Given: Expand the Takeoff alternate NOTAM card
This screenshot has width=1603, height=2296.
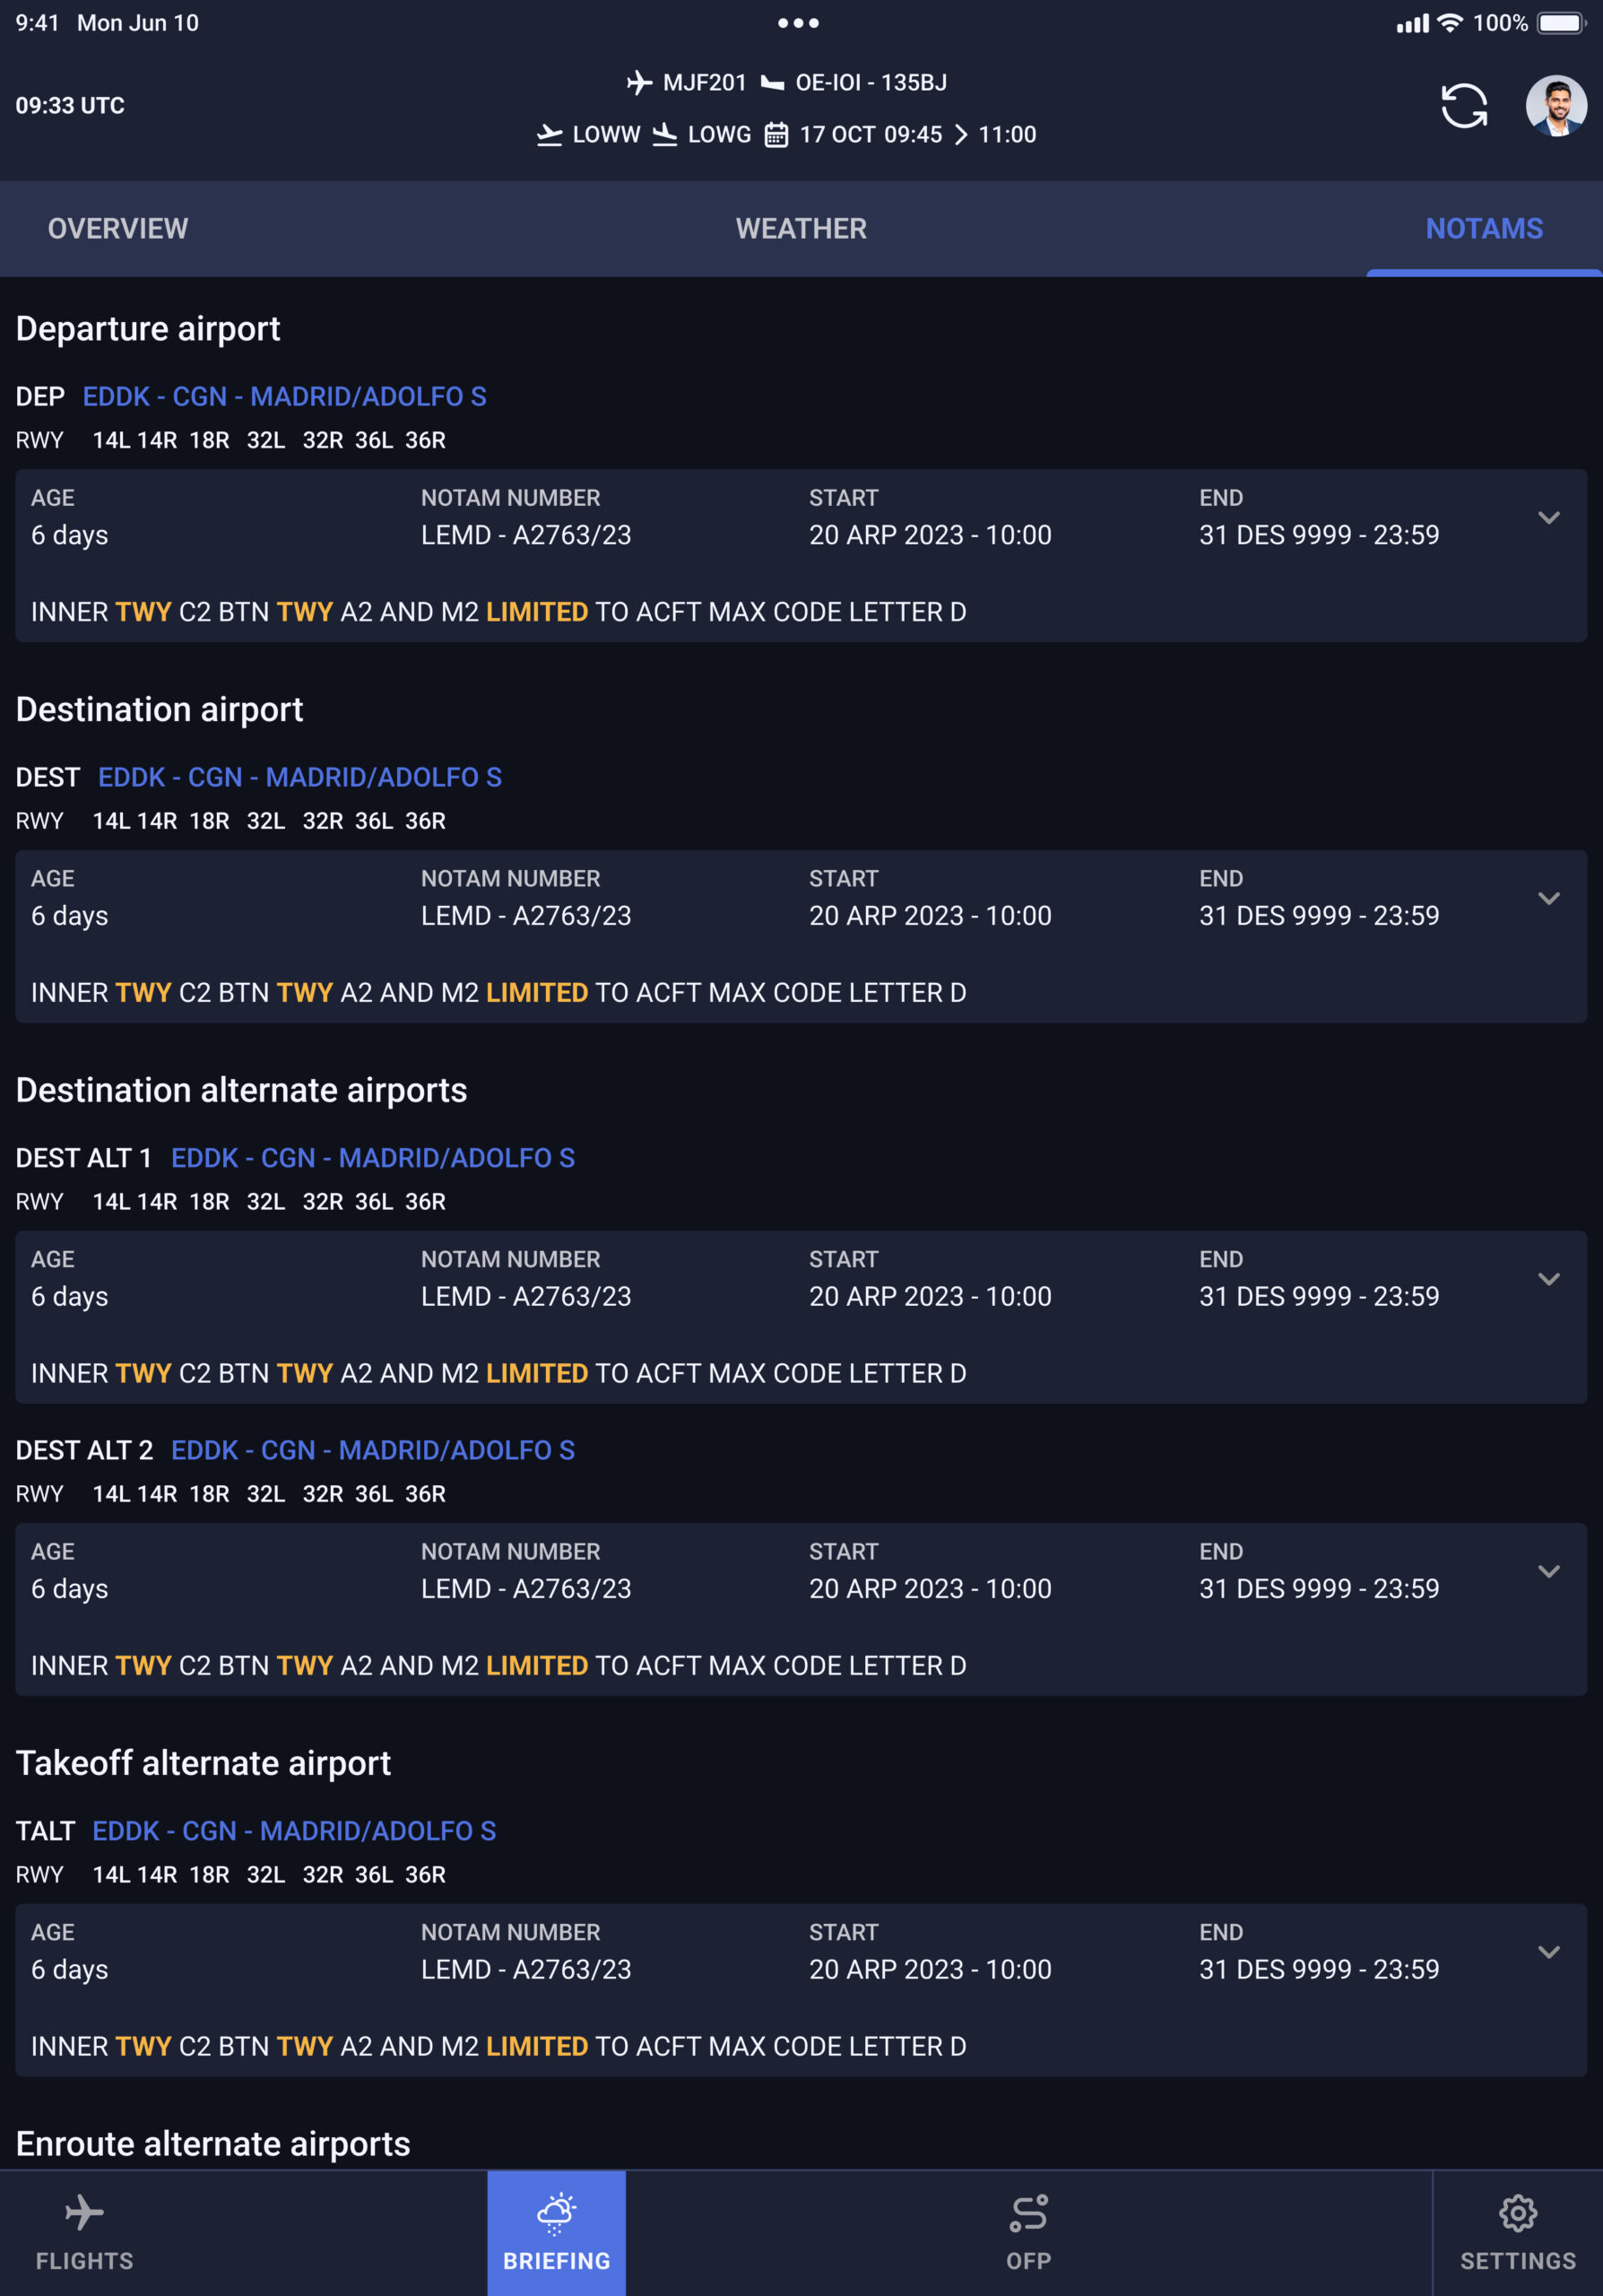Looking at the screenshot, I should (1549, 1953).
